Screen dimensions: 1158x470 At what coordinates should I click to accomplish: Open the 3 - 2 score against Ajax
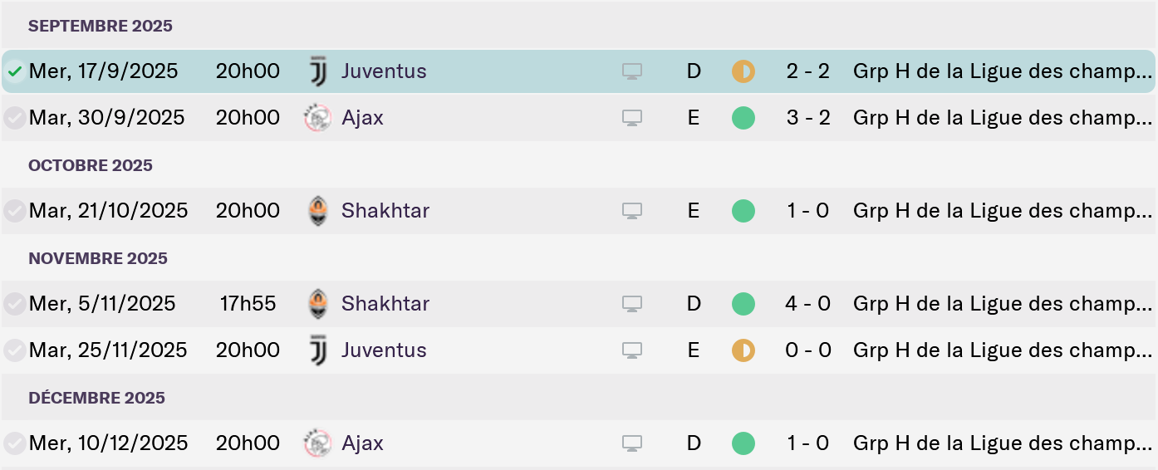(808, 118)
